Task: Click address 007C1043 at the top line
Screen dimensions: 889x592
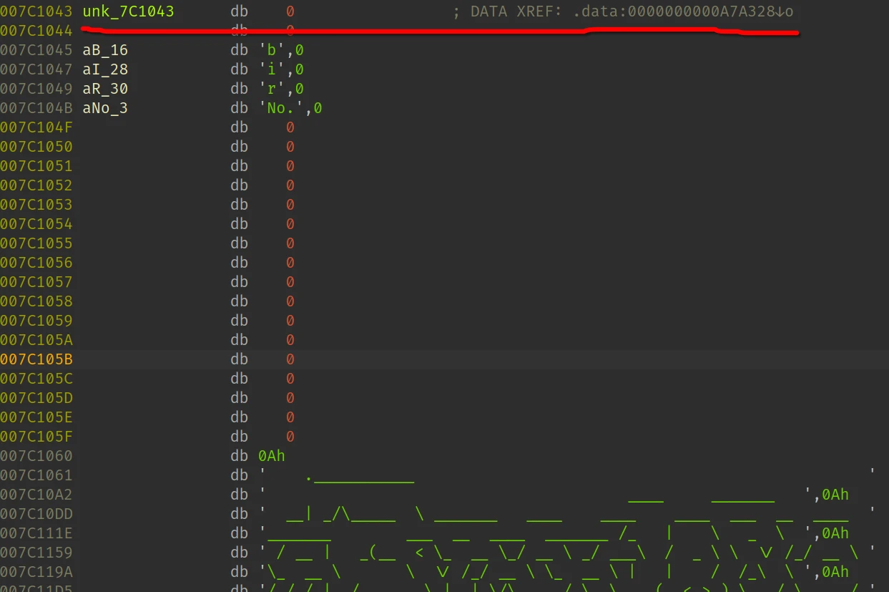Action: [36, 11]
